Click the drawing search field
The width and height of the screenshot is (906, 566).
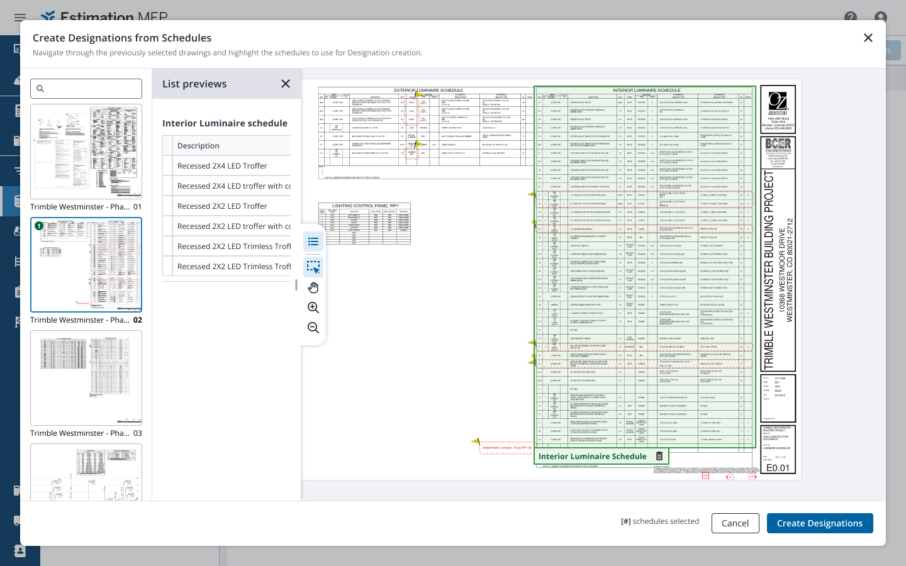(x=86, y=89)
